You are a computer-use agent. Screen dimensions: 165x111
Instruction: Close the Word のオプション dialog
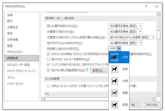tap(157, 6)
